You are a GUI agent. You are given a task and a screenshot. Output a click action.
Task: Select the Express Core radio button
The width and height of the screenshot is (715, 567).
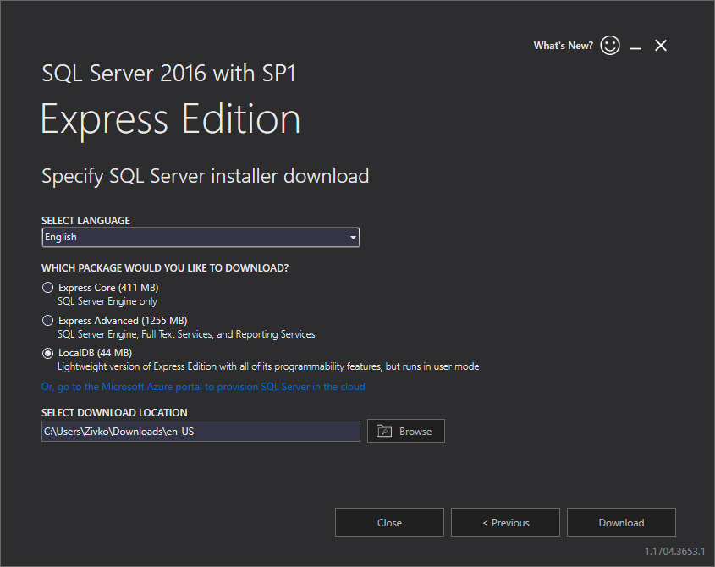tap(48, 288)
